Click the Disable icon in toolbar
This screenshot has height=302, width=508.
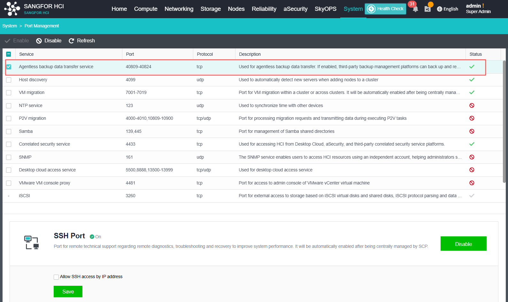[39, 41]
